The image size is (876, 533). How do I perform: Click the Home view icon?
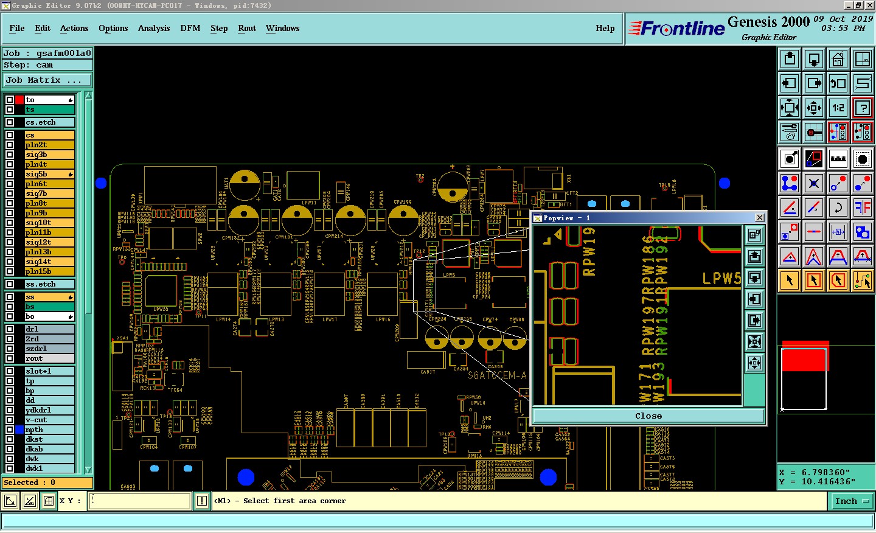pyautogui.click(x=838, y=59)
